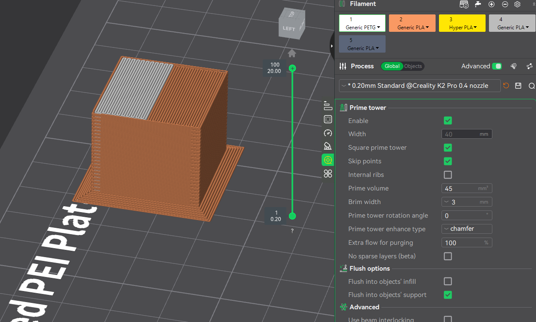Enable Internal ribs checkbox
The height and width of the screenshot is (322, 536).
[x=448, y=175]
